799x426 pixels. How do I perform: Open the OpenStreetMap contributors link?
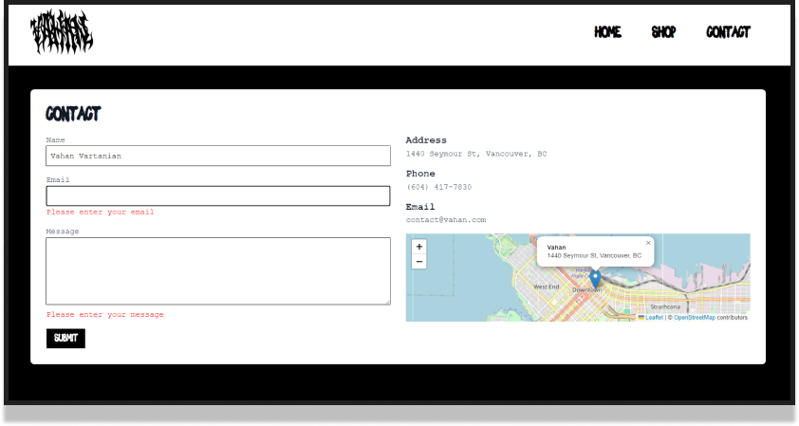[695, 318]
